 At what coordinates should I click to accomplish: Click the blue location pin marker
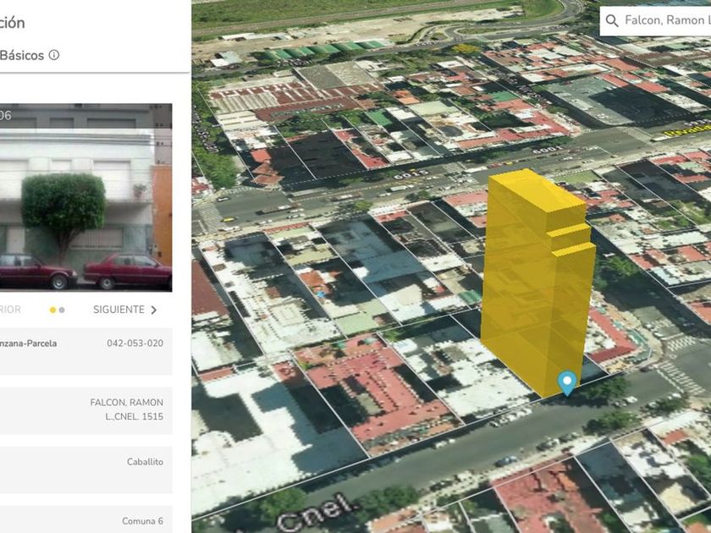(x=567, y=383)
